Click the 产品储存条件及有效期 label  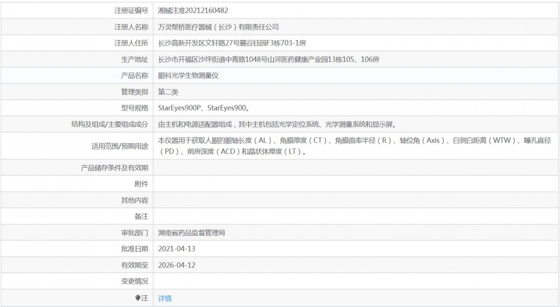(114, 168)
